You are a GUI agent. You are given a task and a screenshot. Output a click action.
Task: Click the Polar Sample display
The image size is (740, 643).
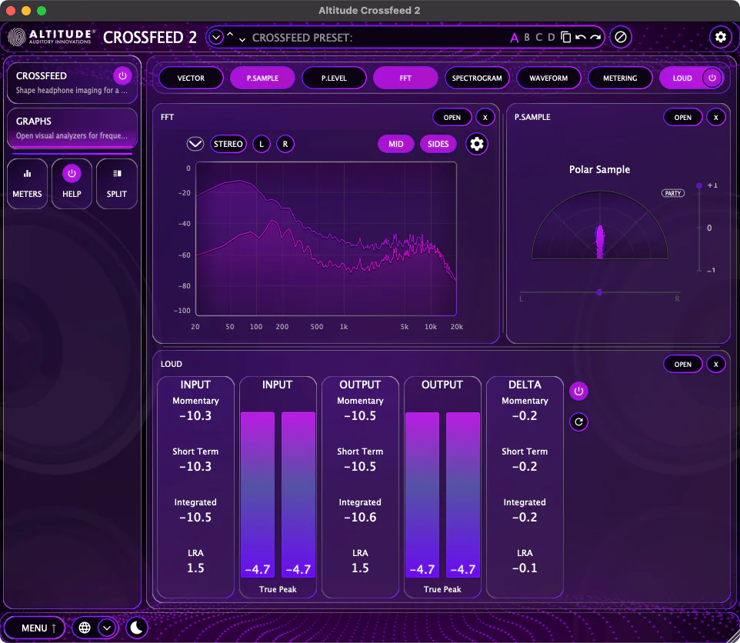[x=600, y=225]
